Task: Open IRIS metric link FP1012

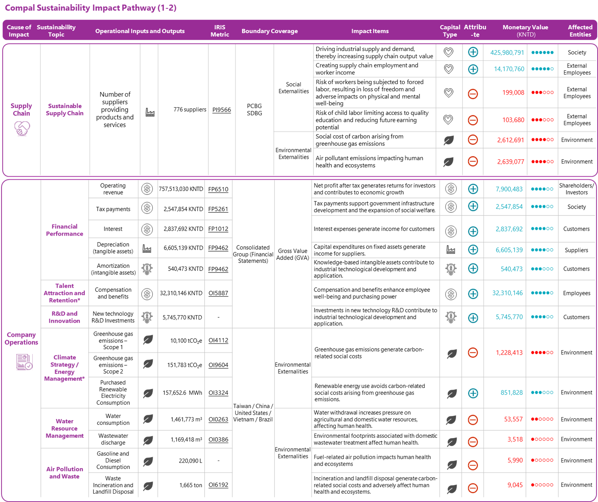Action: pos(218,229)
